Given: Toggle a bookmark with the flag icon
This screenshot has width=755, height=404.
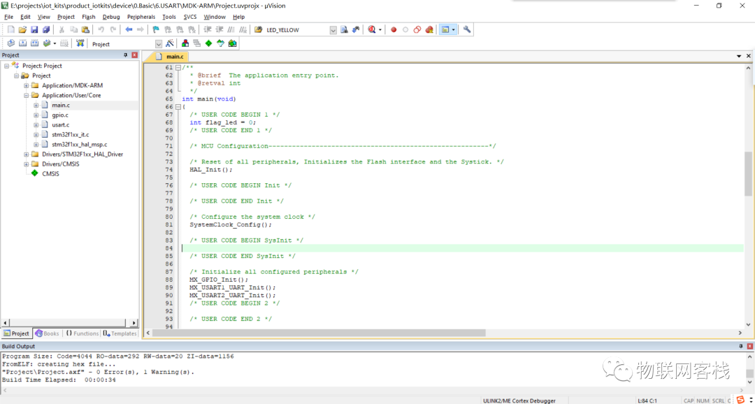Looking at the screenshot, I should [155, 29].
